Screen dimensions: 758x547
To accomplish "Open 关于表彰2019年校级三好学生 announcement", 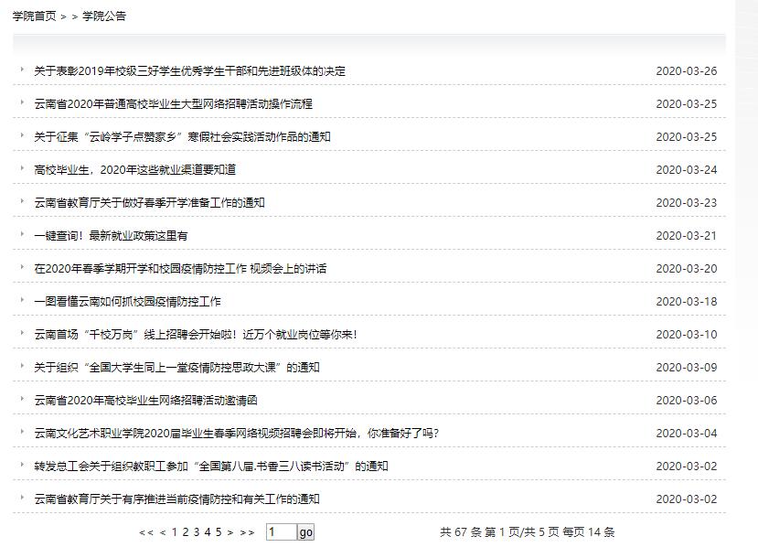I will coord(189,71).
